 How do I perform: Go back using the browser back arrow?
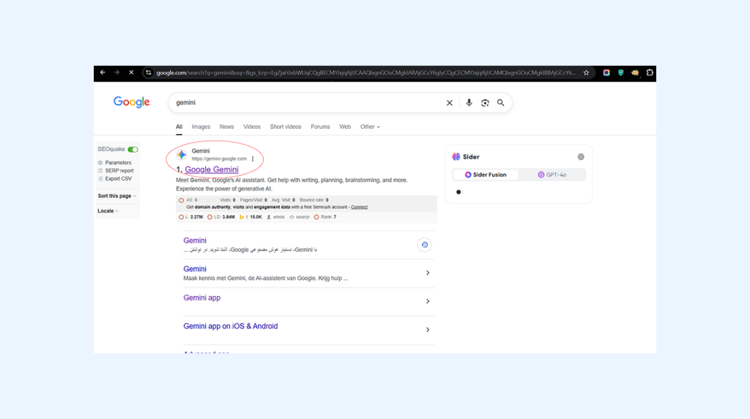103,73
